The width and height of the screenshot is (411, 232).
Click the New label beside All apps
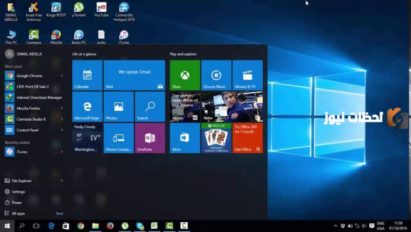[59, 213]
